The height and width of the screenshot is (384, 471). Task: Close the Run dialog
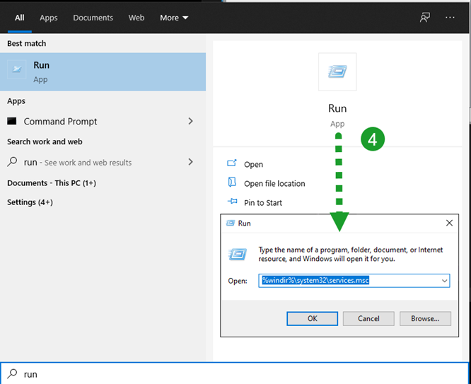click(x=449, y=223)
